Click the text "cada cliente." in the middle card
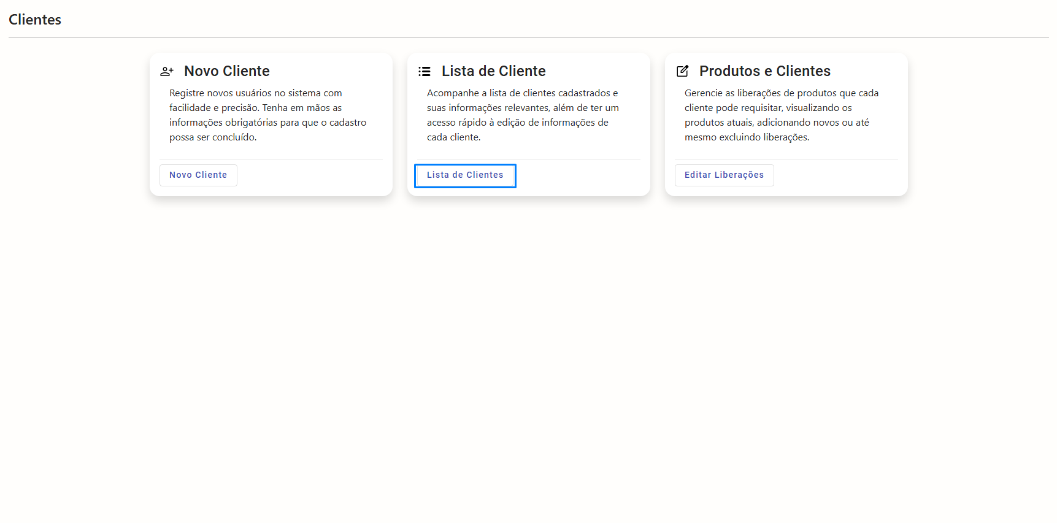 (453, 137)
